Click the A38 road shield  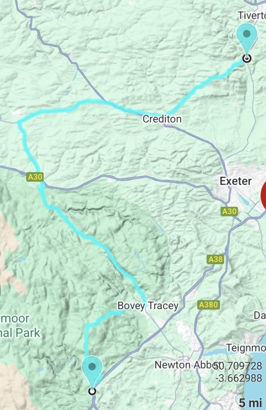point(216,259)
